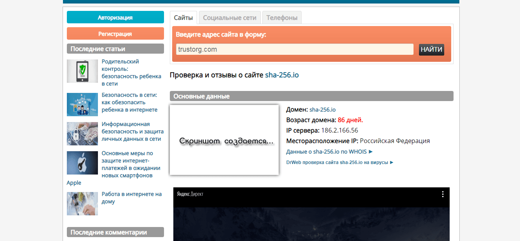Open the network safety article thumbnail
This screenshot has width=520, height=241.
82,104
